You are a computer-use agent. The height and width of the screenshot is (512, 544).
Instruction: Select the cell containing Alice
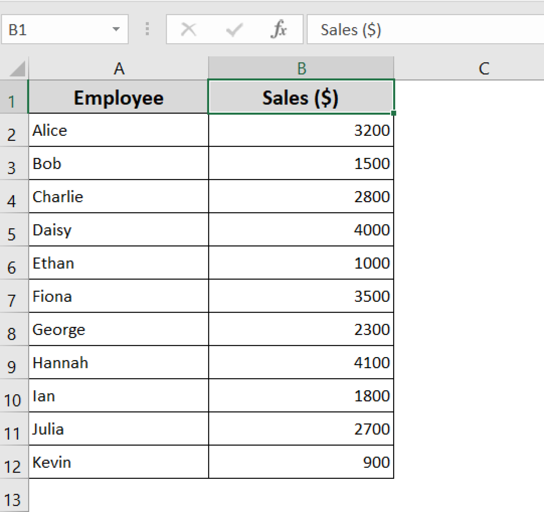[x=118, y=130]
